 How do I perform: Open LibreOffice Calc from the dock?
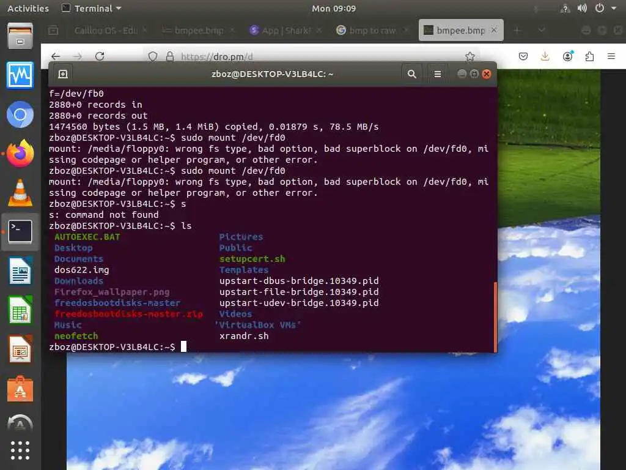click(x=20, y=310)
